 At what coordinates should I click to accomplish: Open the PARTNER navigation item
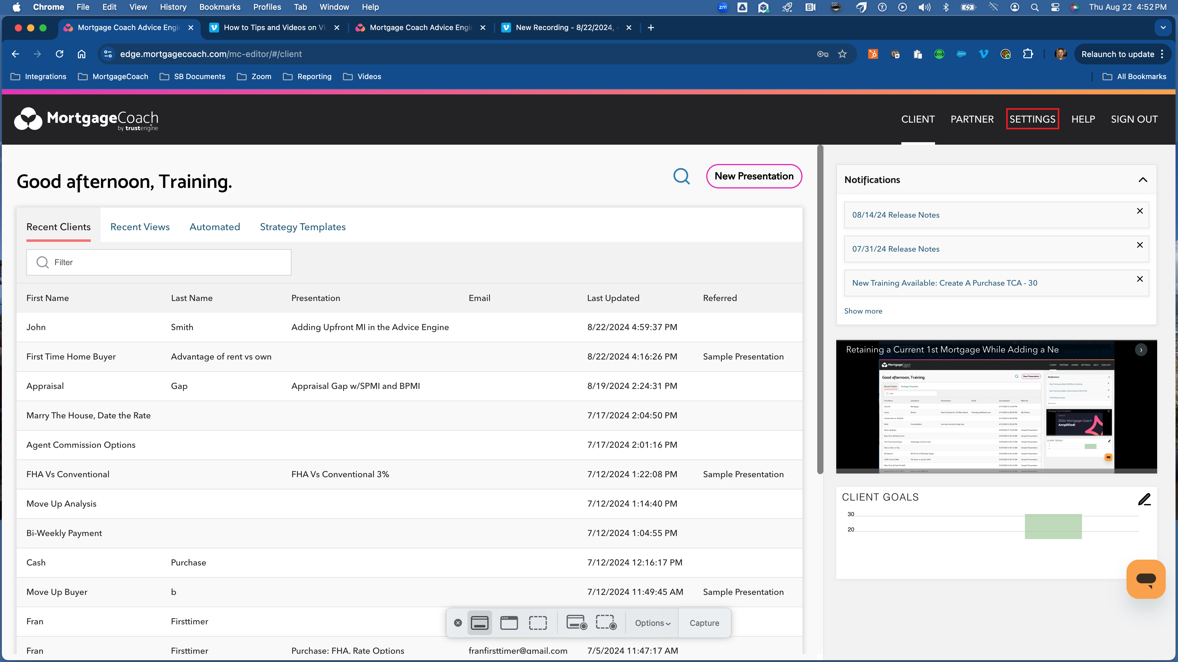(972, 119)
